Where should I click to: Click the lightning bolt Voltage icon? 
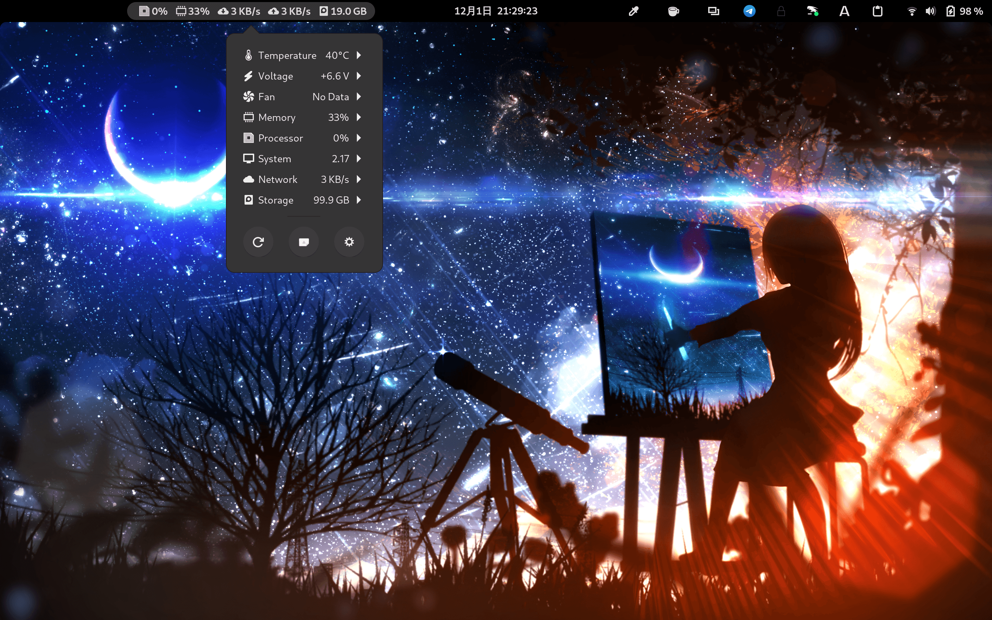point(248,76)
